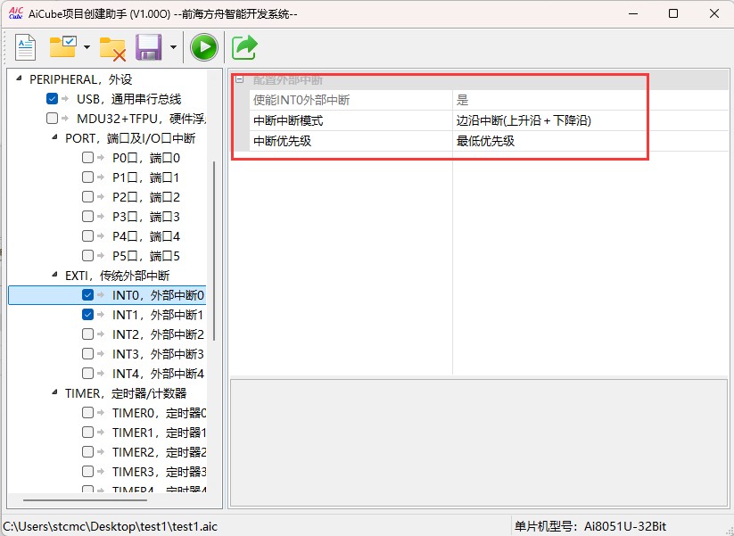Uncheck the INT1 external interrupt checkbox
The height and width of the screenshot is (536, 734).
87,315
